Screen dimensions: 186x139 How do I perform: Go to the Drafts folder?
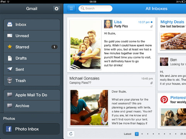pos(32,58)
